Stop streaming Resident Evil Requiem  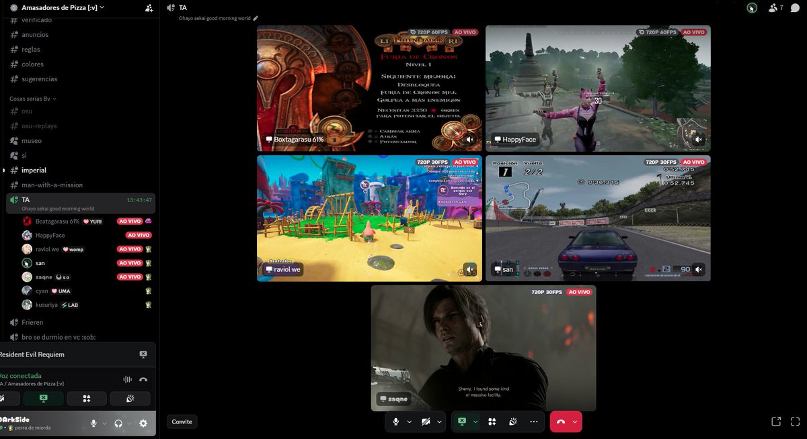tap(143, 354)
